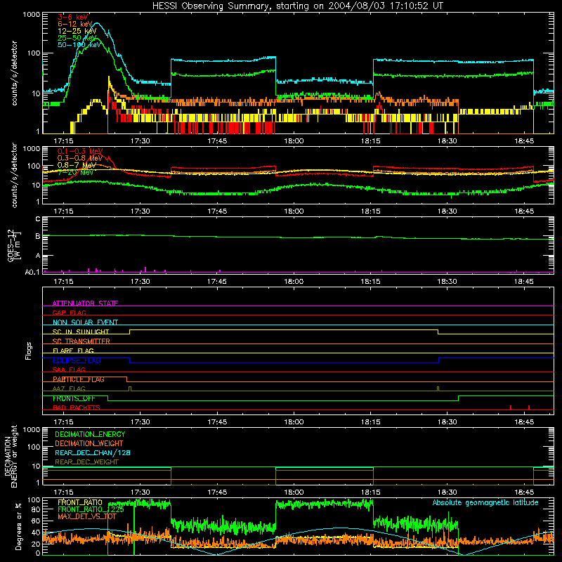The image size is (562, 562).
Task: Click the DECIMATION ENERGY or weight axis title
Action: pyautogui.click(x=11, y=456)
